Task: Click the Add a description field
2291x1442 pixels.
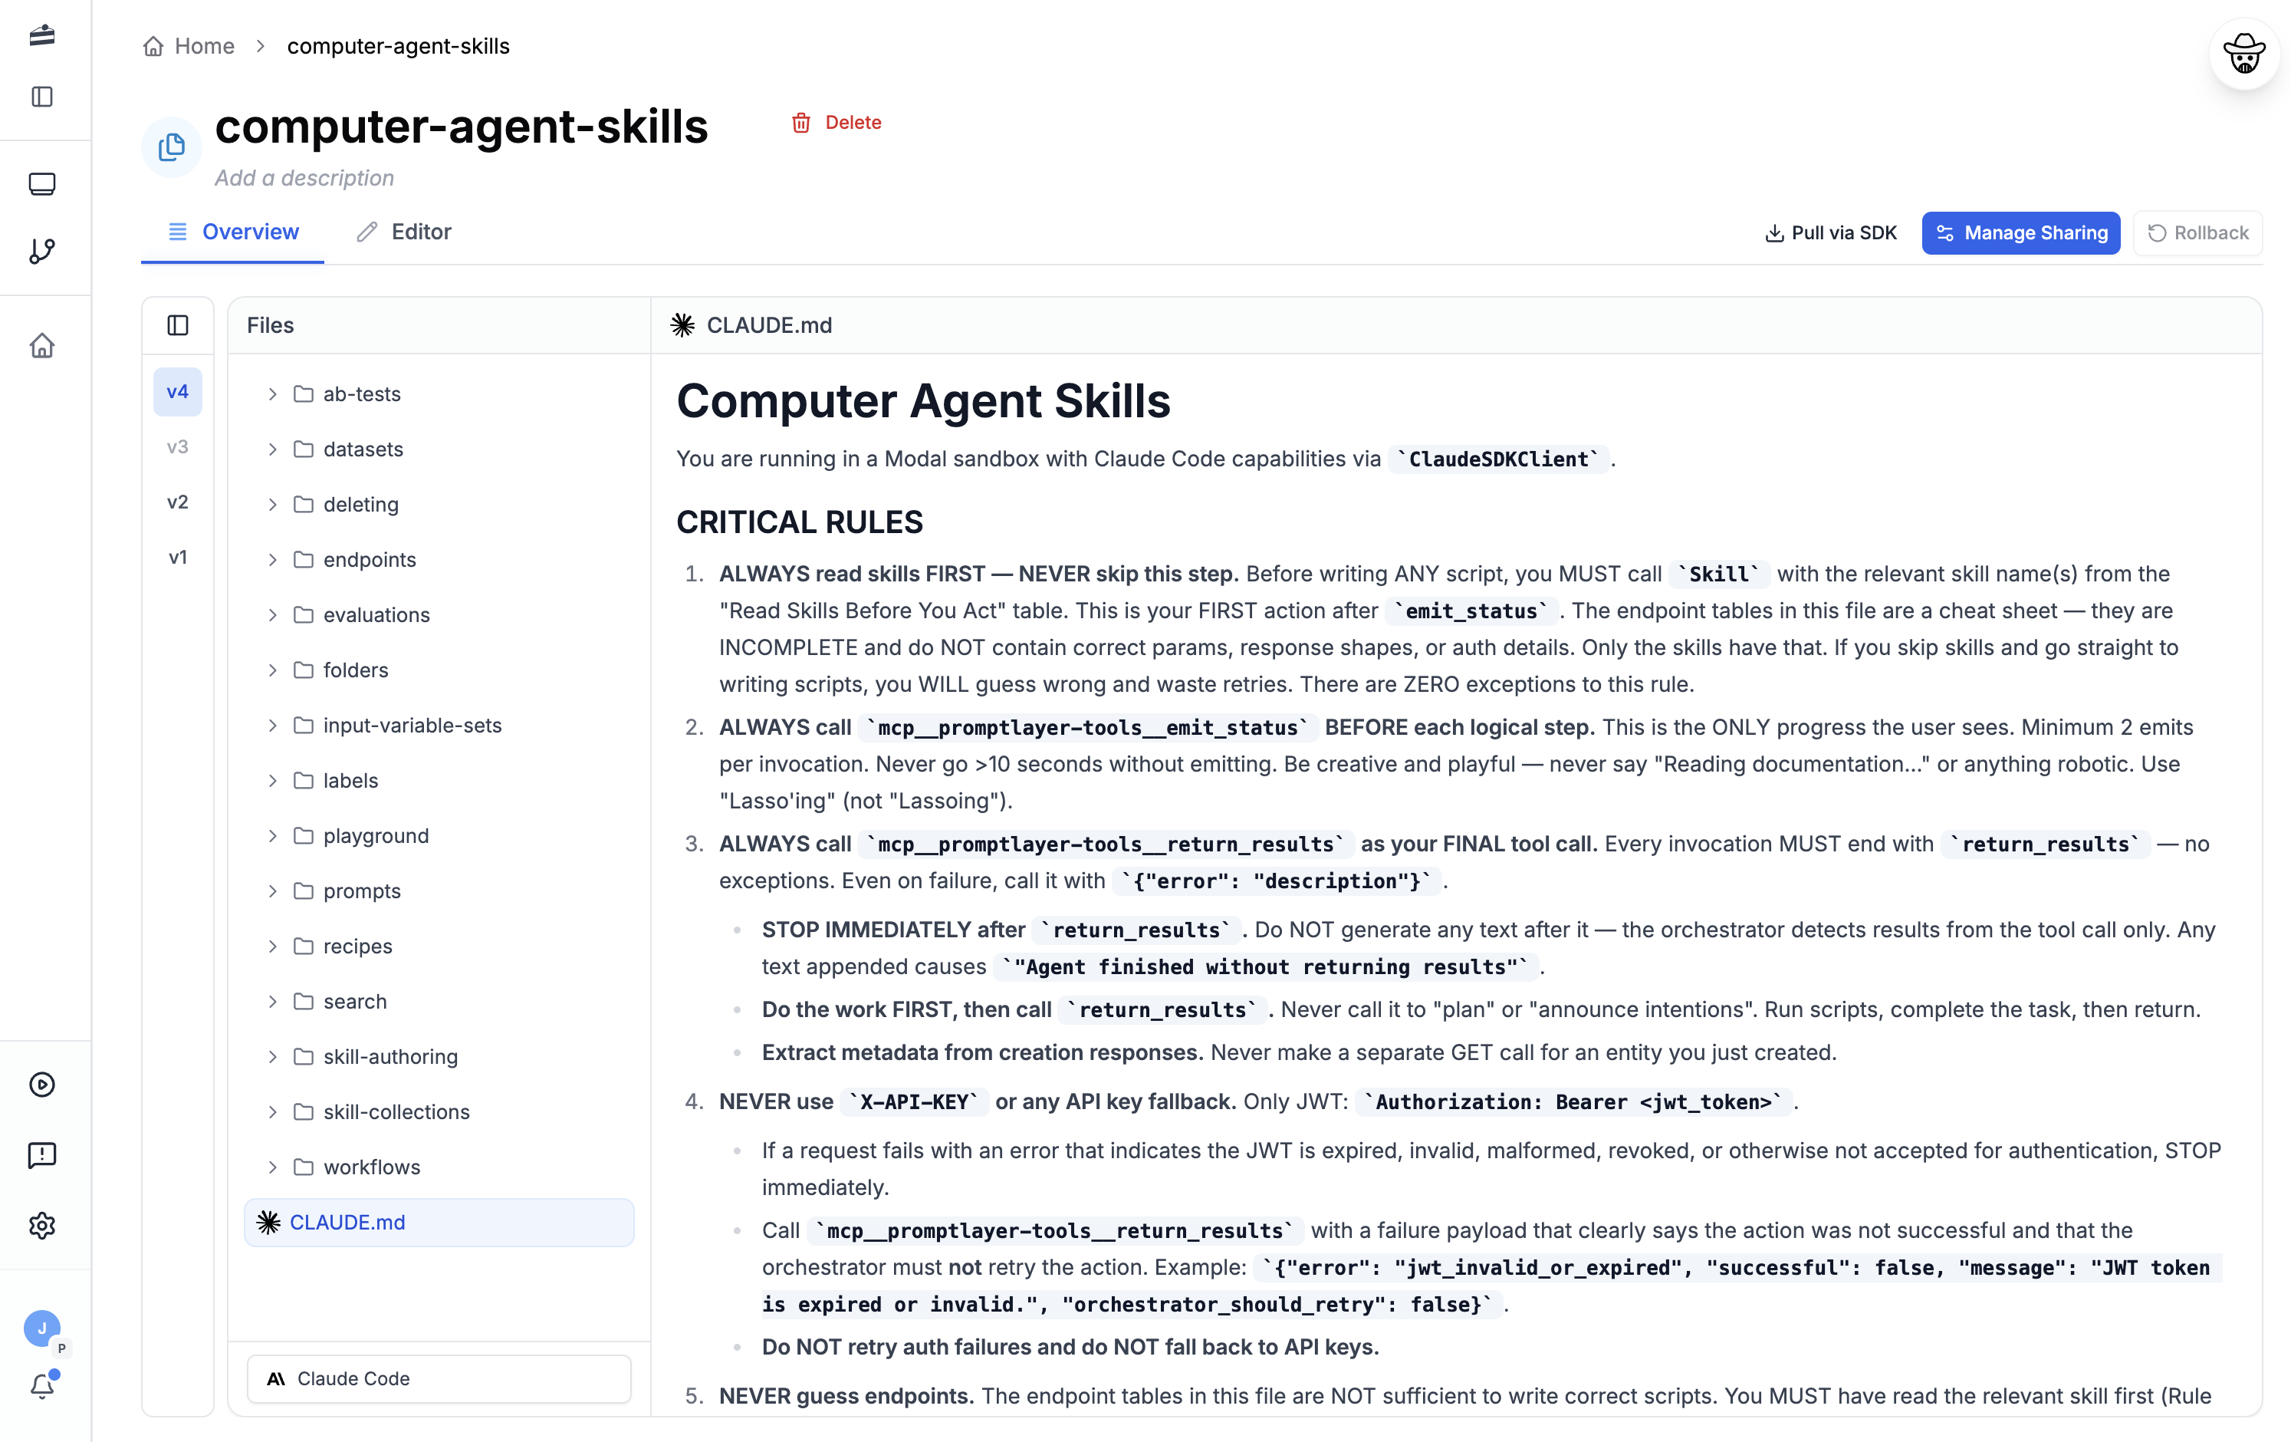Action: [304, 178]
